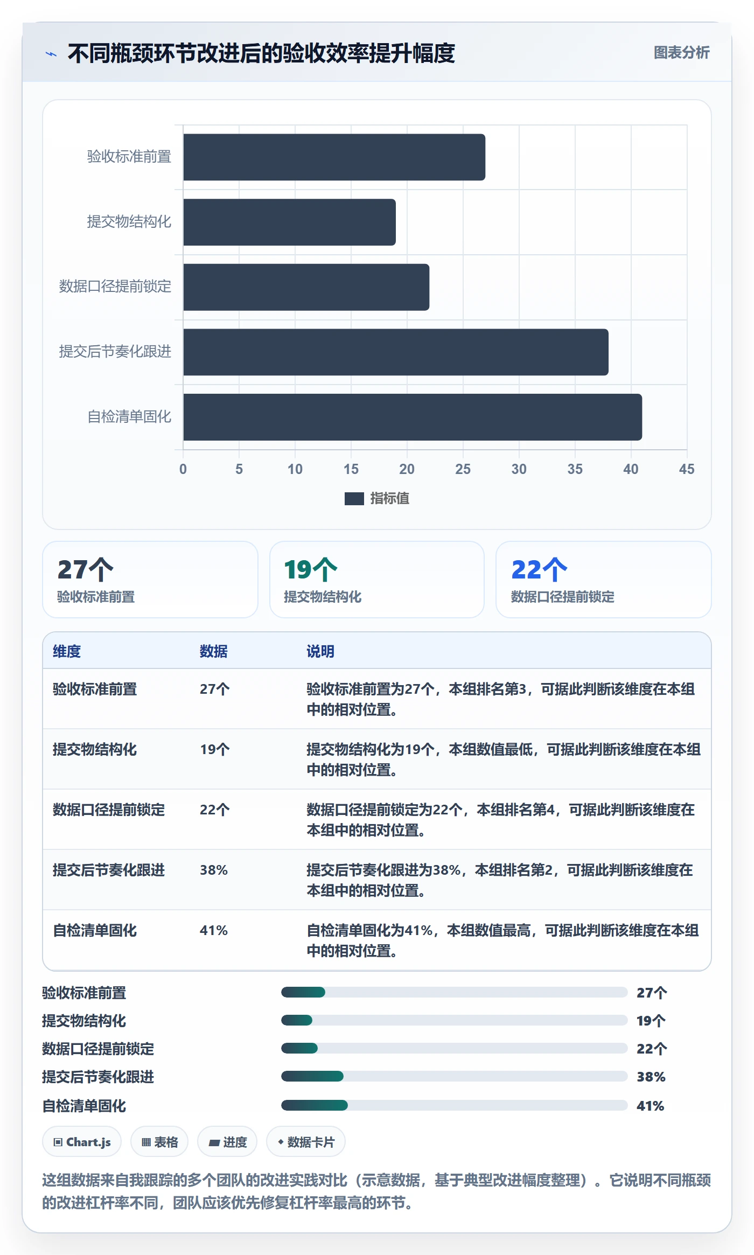This screenshot has height=1255, width=754.
Task: Open the 27个 data card
Action: pos(150,580)
